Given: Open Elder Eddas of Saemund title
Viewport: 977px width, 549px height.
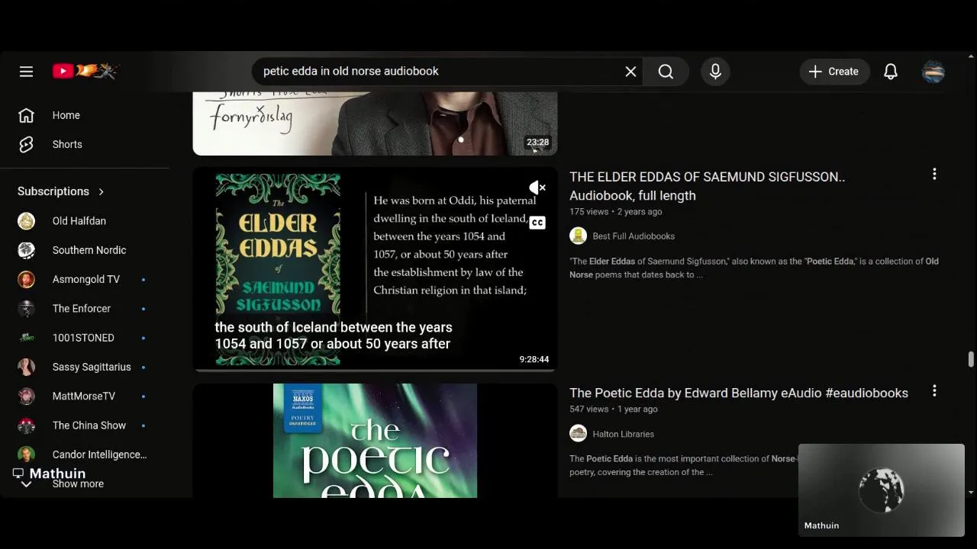Looking at the screenshot, I should [x=708, y=186].
